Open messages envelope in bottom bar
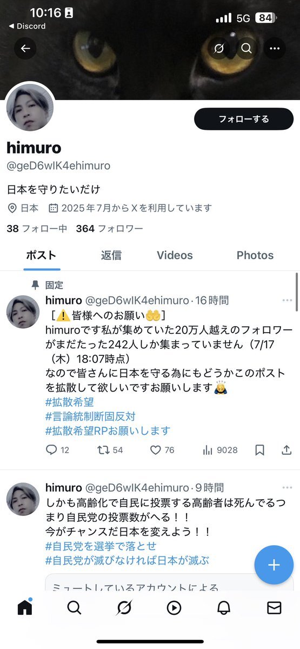 274,608
